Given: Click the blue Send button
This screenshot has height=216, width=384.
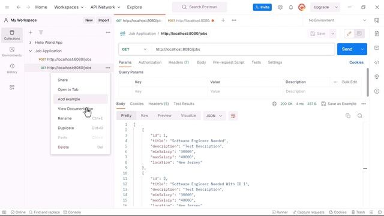Looking at the screenshot, I should pos(347,49).
